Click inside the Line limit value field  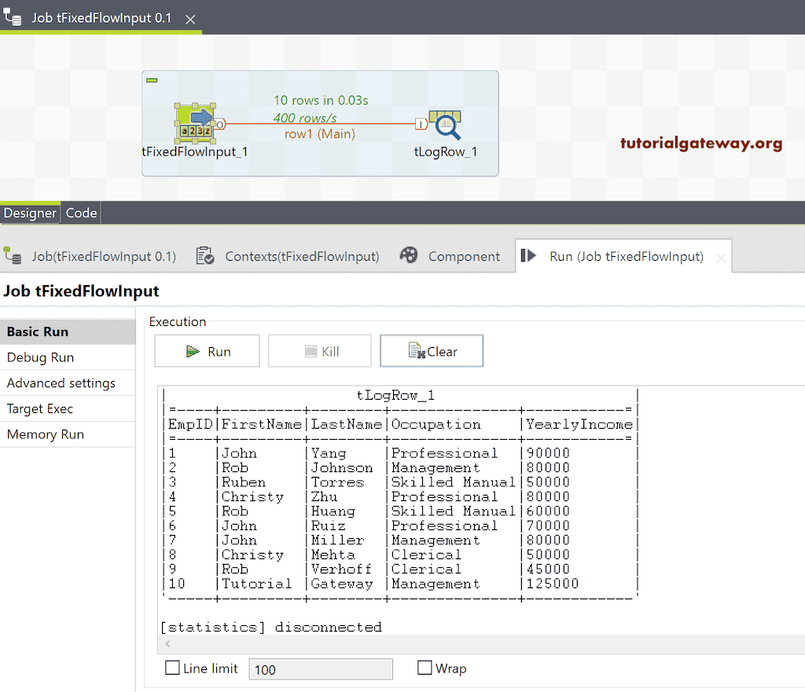[x=320, y=668]
